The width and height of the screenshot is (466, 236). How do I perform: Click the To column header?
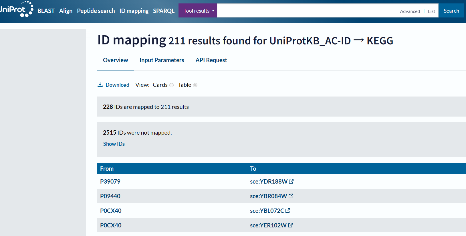click(253, 169)
